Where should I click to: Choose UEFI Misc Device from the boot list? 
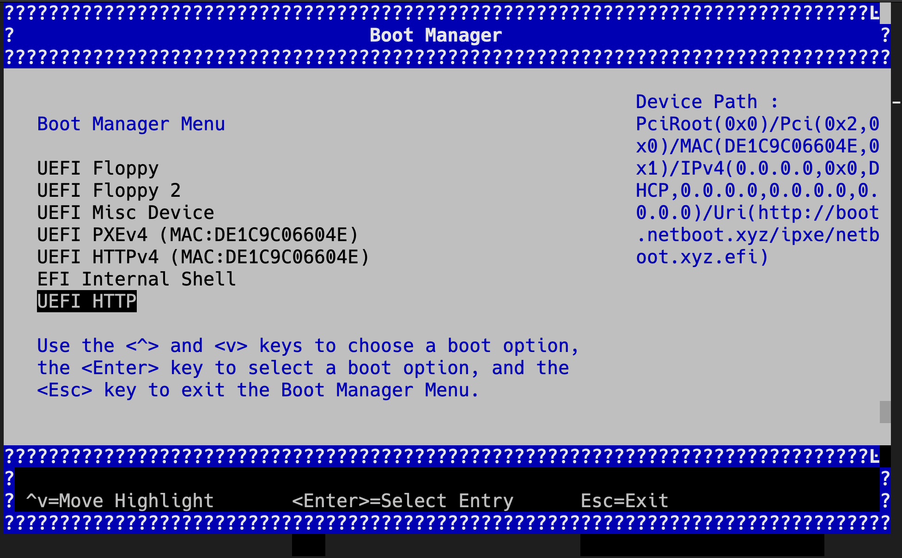[125, 212]
